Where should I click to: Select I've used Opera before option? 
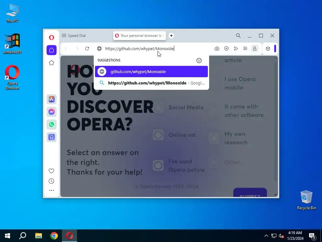click(158, 165)
